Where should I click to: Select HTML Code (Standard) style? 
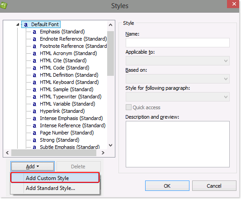tap(65, 68)
